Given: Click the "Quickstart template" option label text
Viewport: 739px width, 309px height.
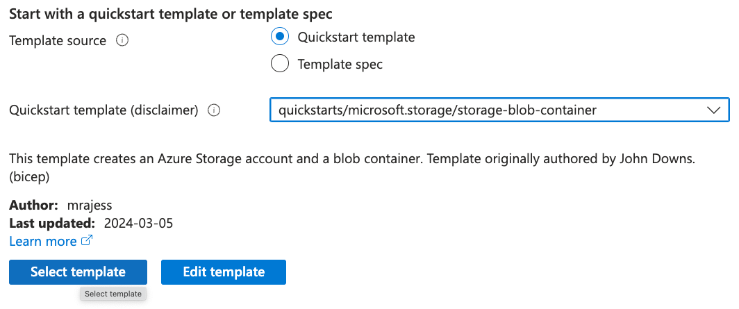Looking at the screenshot, I should point(356,37).
